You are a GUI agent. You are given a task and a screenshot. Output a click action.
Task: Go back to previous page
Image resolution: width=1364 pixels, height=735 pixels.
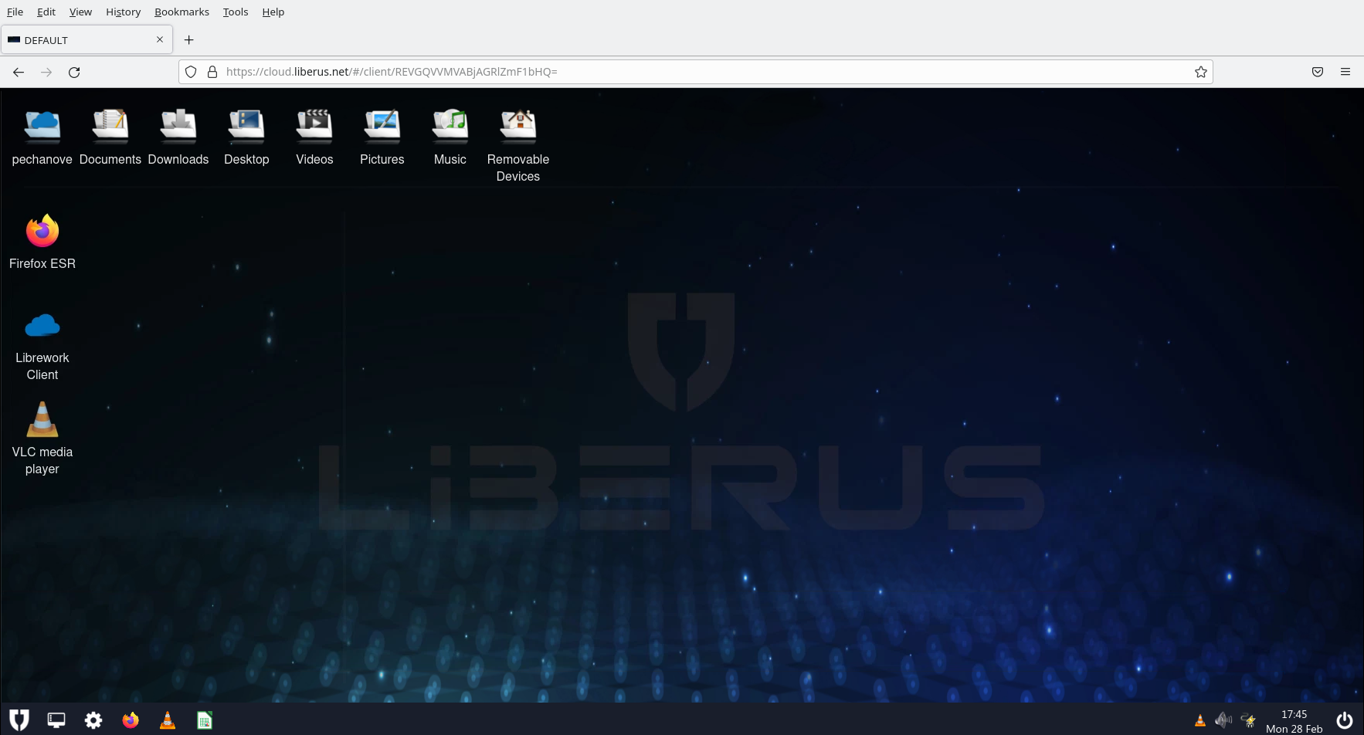[x=19, y=72]
